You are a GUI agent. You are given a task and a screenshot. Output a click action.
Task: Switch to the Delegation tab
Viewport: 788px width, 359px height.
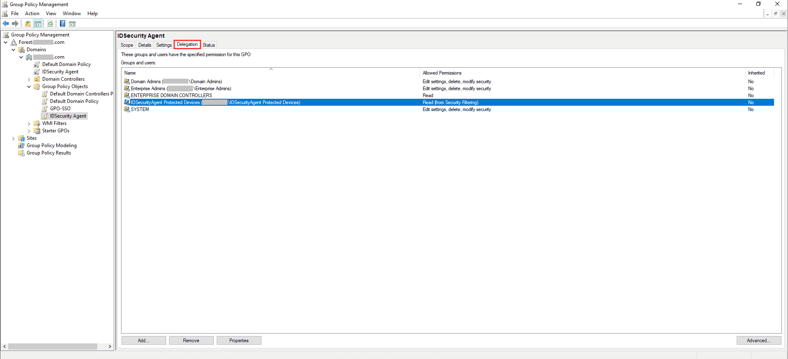point(187,44)
